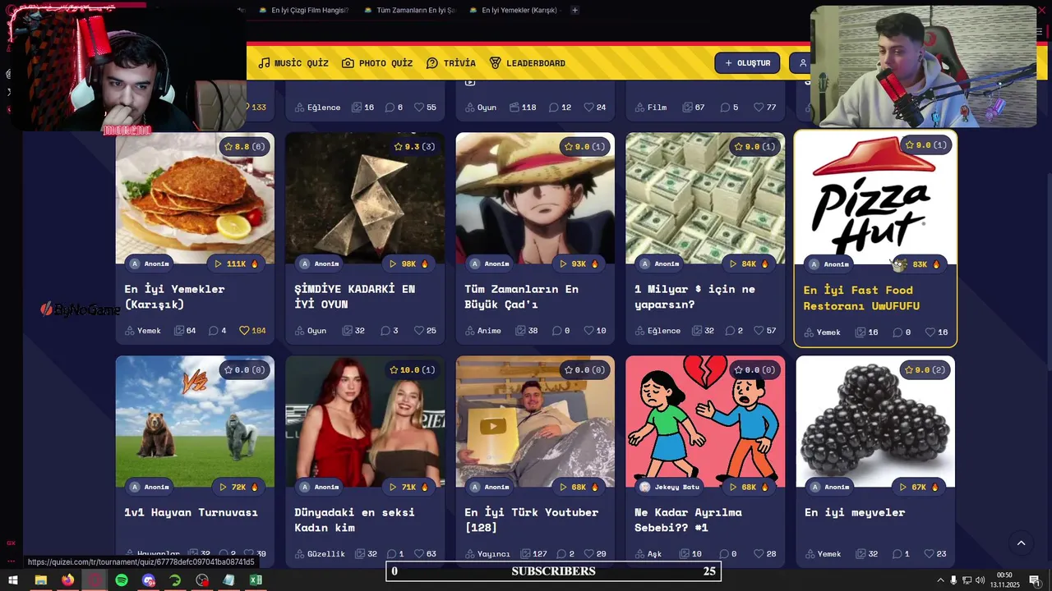Open comments on '1 Milyar $ için ne yaparsın?'

[731, 331]
